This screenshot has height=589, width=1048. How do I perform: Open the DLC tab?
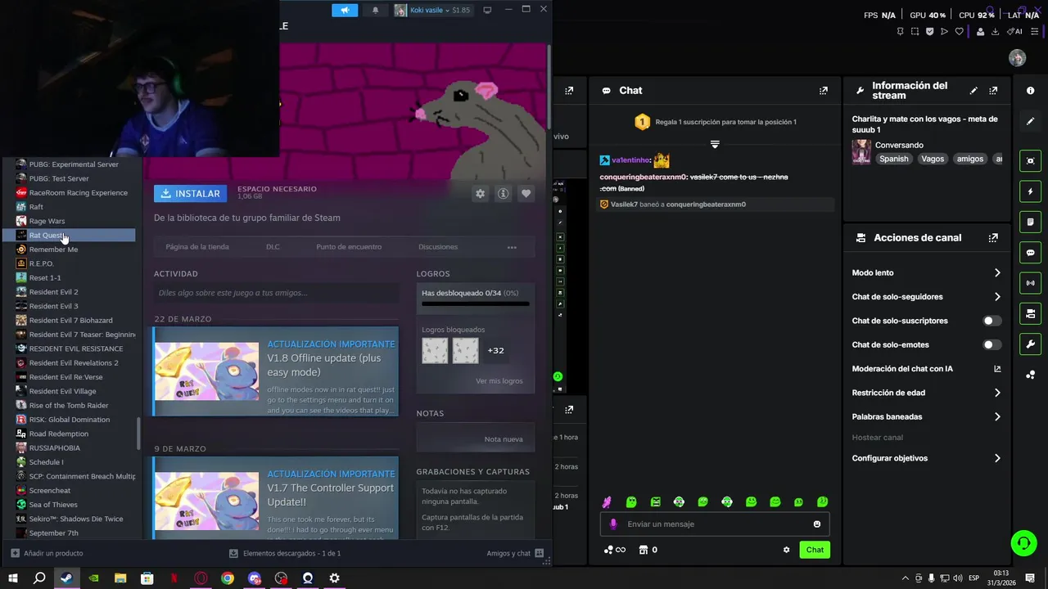pyautogui.click(x=273, y=246)
